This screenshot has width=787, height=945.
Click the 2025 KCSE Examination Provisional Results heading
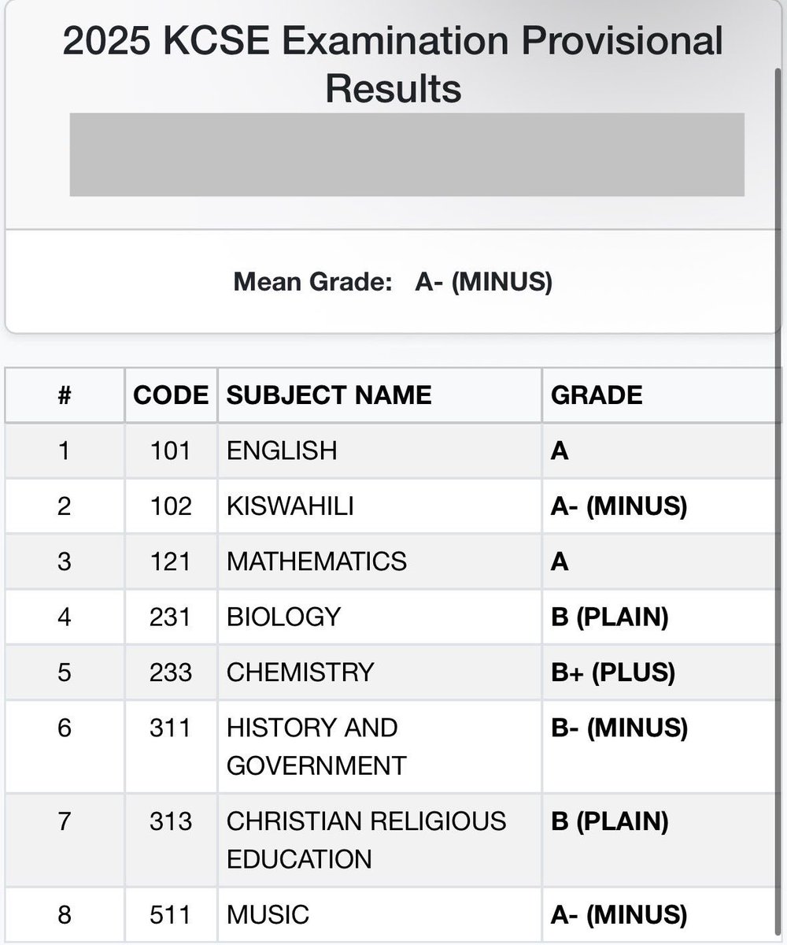pos(393,64)
